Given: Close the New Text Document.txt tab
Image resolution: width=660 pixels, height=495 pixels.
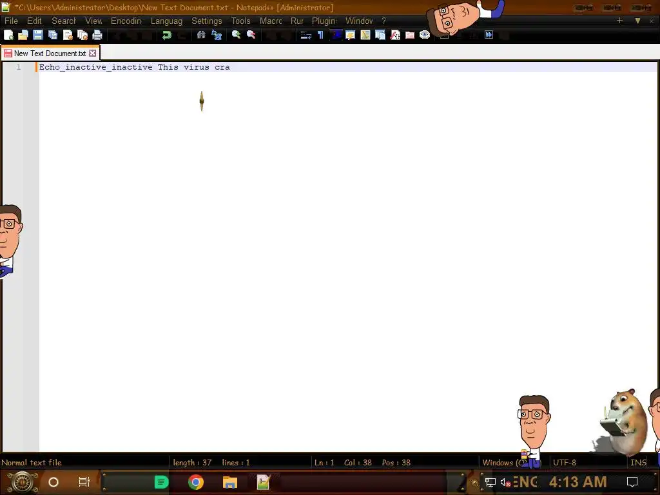Looking at the screenshot, I should click(x=93, y=53).
